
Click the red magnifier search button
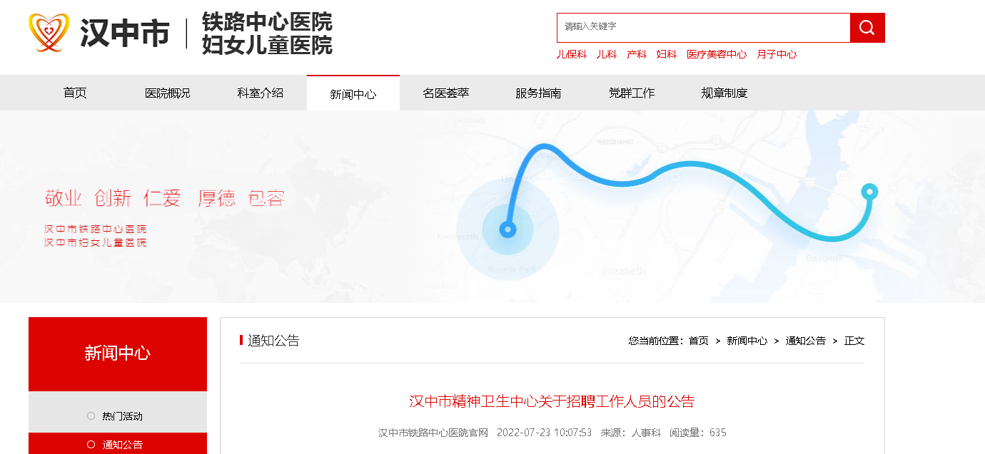[867, 28]
